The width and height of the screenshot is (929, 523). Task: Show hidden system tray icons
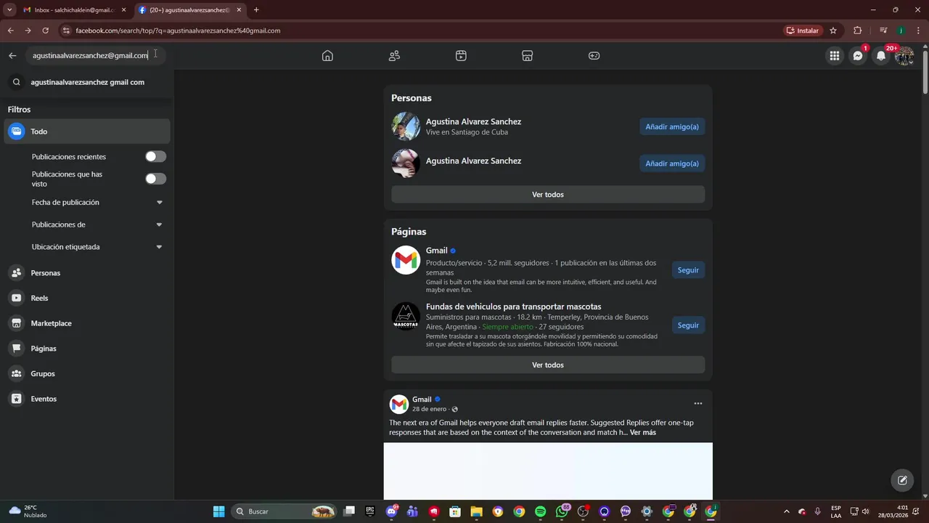coord(786,511)
